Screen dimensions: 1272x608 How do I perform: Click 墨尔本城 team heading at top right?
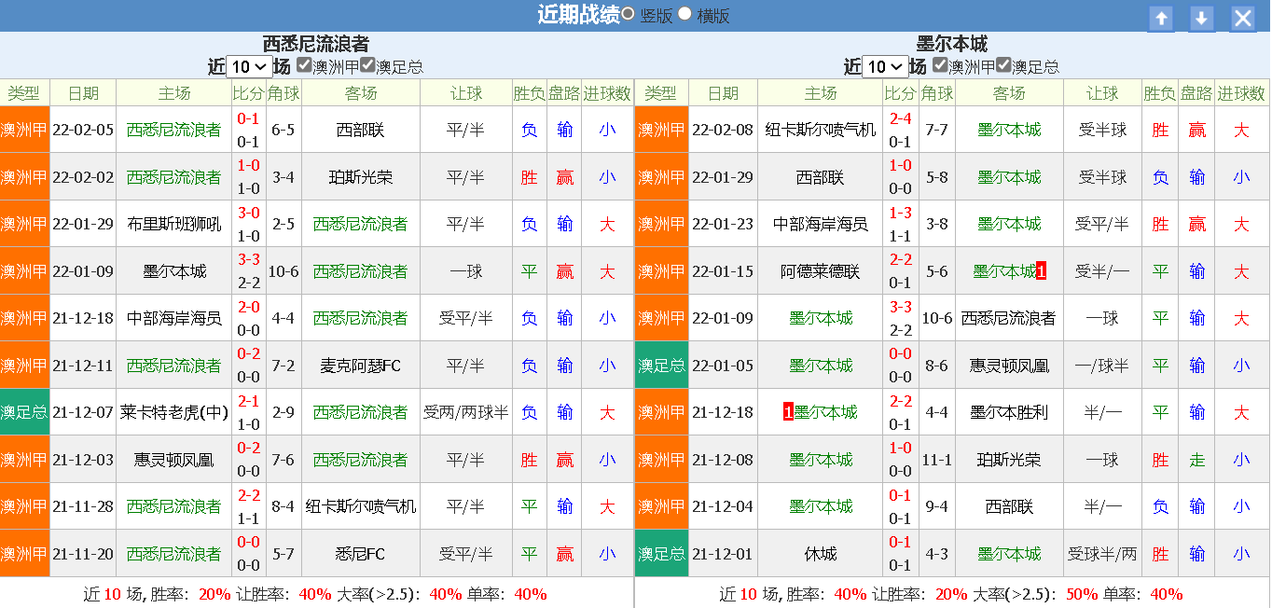click(x=952, y=44)
